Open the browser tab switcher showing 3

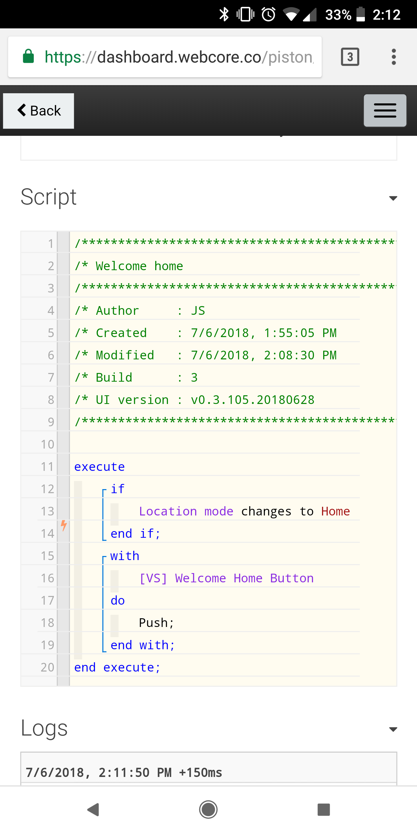[350, 57]
